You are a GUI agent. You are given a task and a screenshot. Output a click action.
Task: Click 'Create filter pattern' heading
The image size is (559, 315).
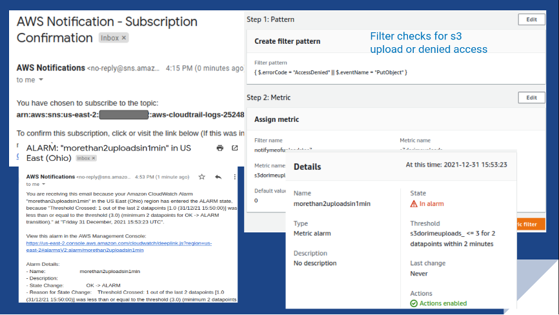[287, 41]
